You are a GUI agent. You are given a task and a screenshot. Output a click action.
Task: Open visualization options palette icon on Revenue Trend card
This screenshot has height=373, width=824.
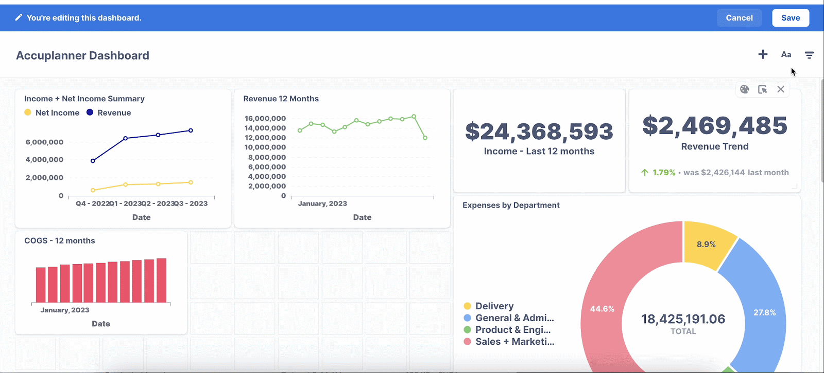coord(744,89)
